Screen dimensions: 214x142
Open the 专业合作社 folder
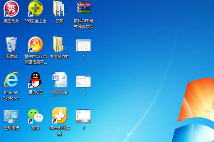(x=58, y=44)
